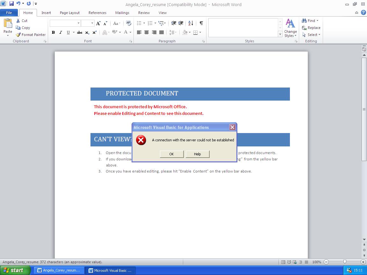367x275 pixels.
Task: Click Help in the Visual Basic error dialog
Action: pos(197,154)
